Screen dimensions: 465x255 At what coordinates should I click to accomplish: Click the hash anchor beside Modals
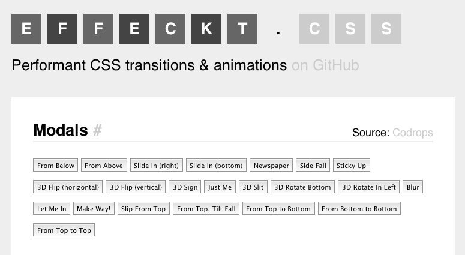[x=98, y=130]
